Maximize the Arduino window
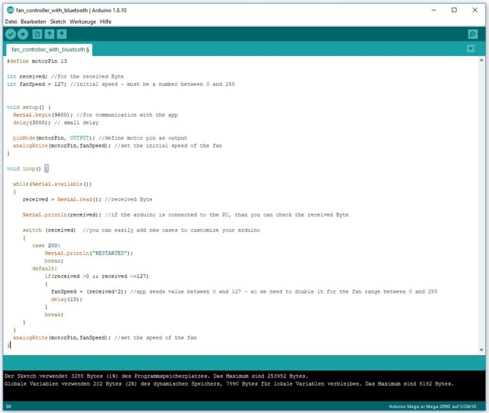Image resolution: width=489 pixels, height=413 pixels. (455, 10)
